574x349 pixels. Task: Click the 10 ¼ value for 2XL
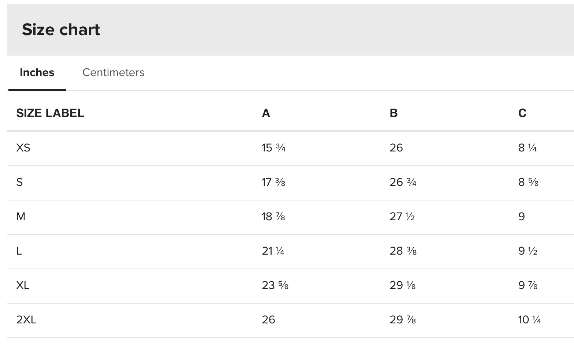click(529, 320)
